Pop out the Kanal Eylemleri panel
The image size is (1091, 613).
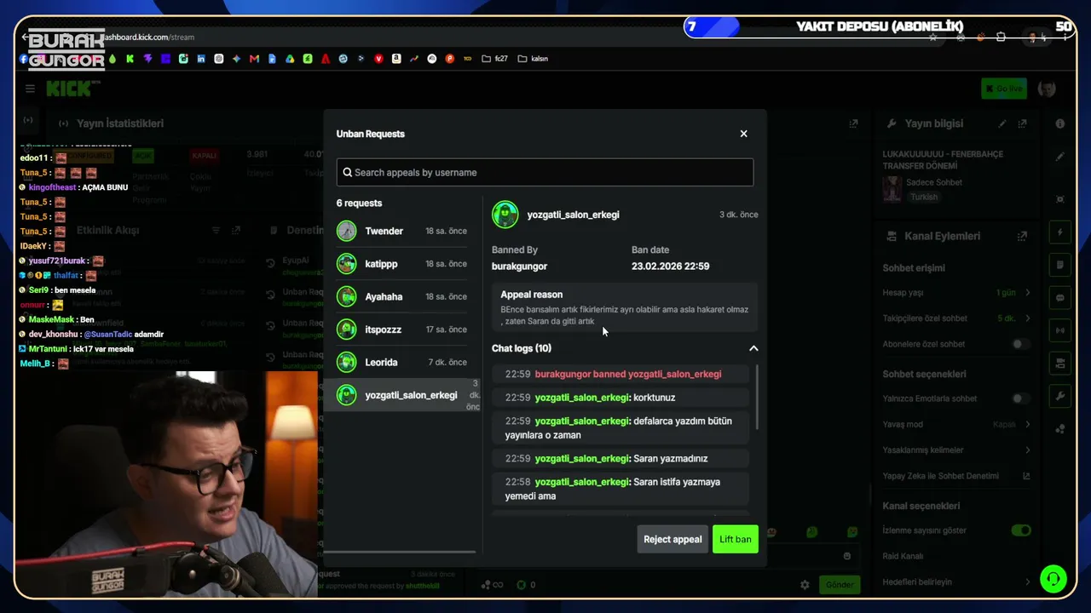click(1022, 236)
